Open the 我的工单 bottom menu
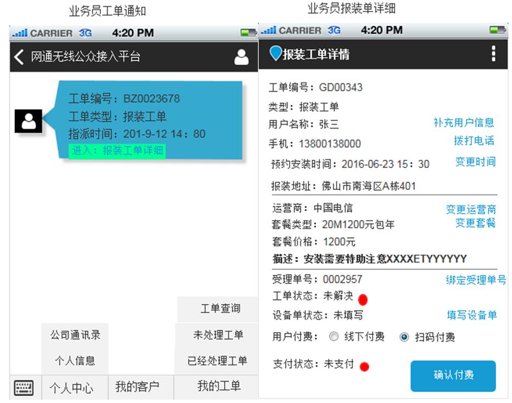The width and height of the screenshot is (512, 403). coord(216,387)
